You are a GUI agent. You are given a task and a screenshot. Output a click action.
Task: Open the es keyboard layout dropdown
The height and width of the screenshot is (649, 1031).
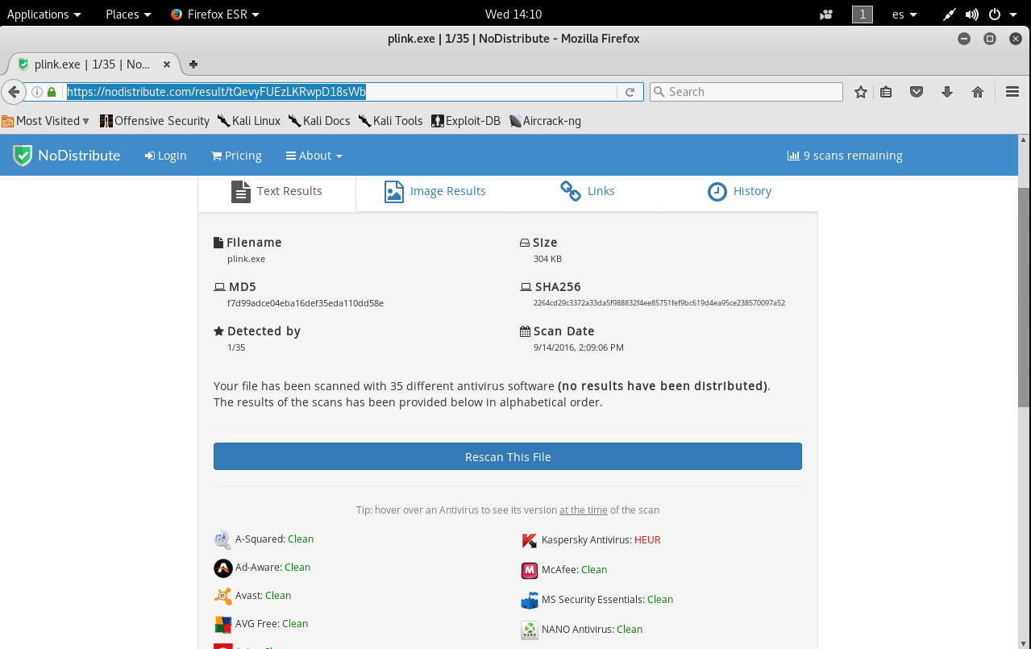tap(904, 15)
